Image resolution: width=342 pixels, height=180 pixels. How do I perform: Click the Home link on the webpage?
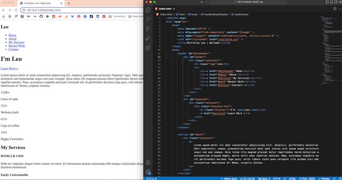point(12,35)
